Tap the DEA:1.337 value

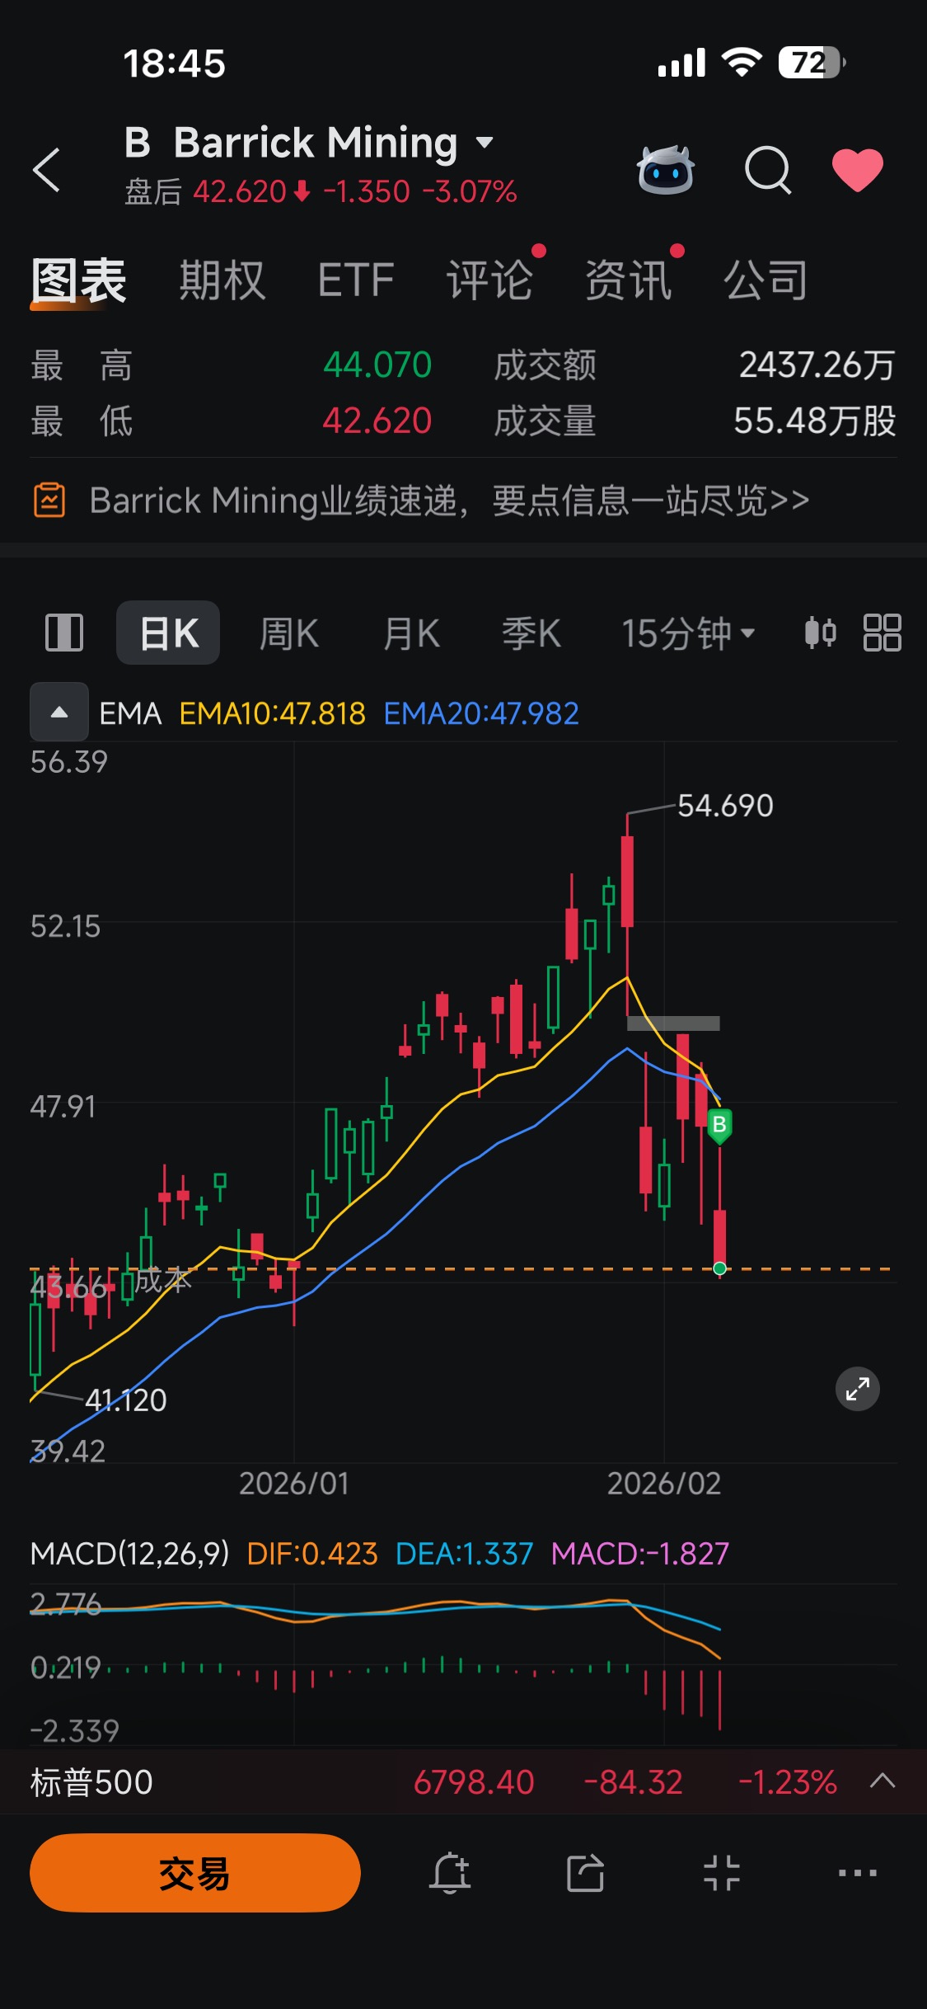tap(465, 1555)
